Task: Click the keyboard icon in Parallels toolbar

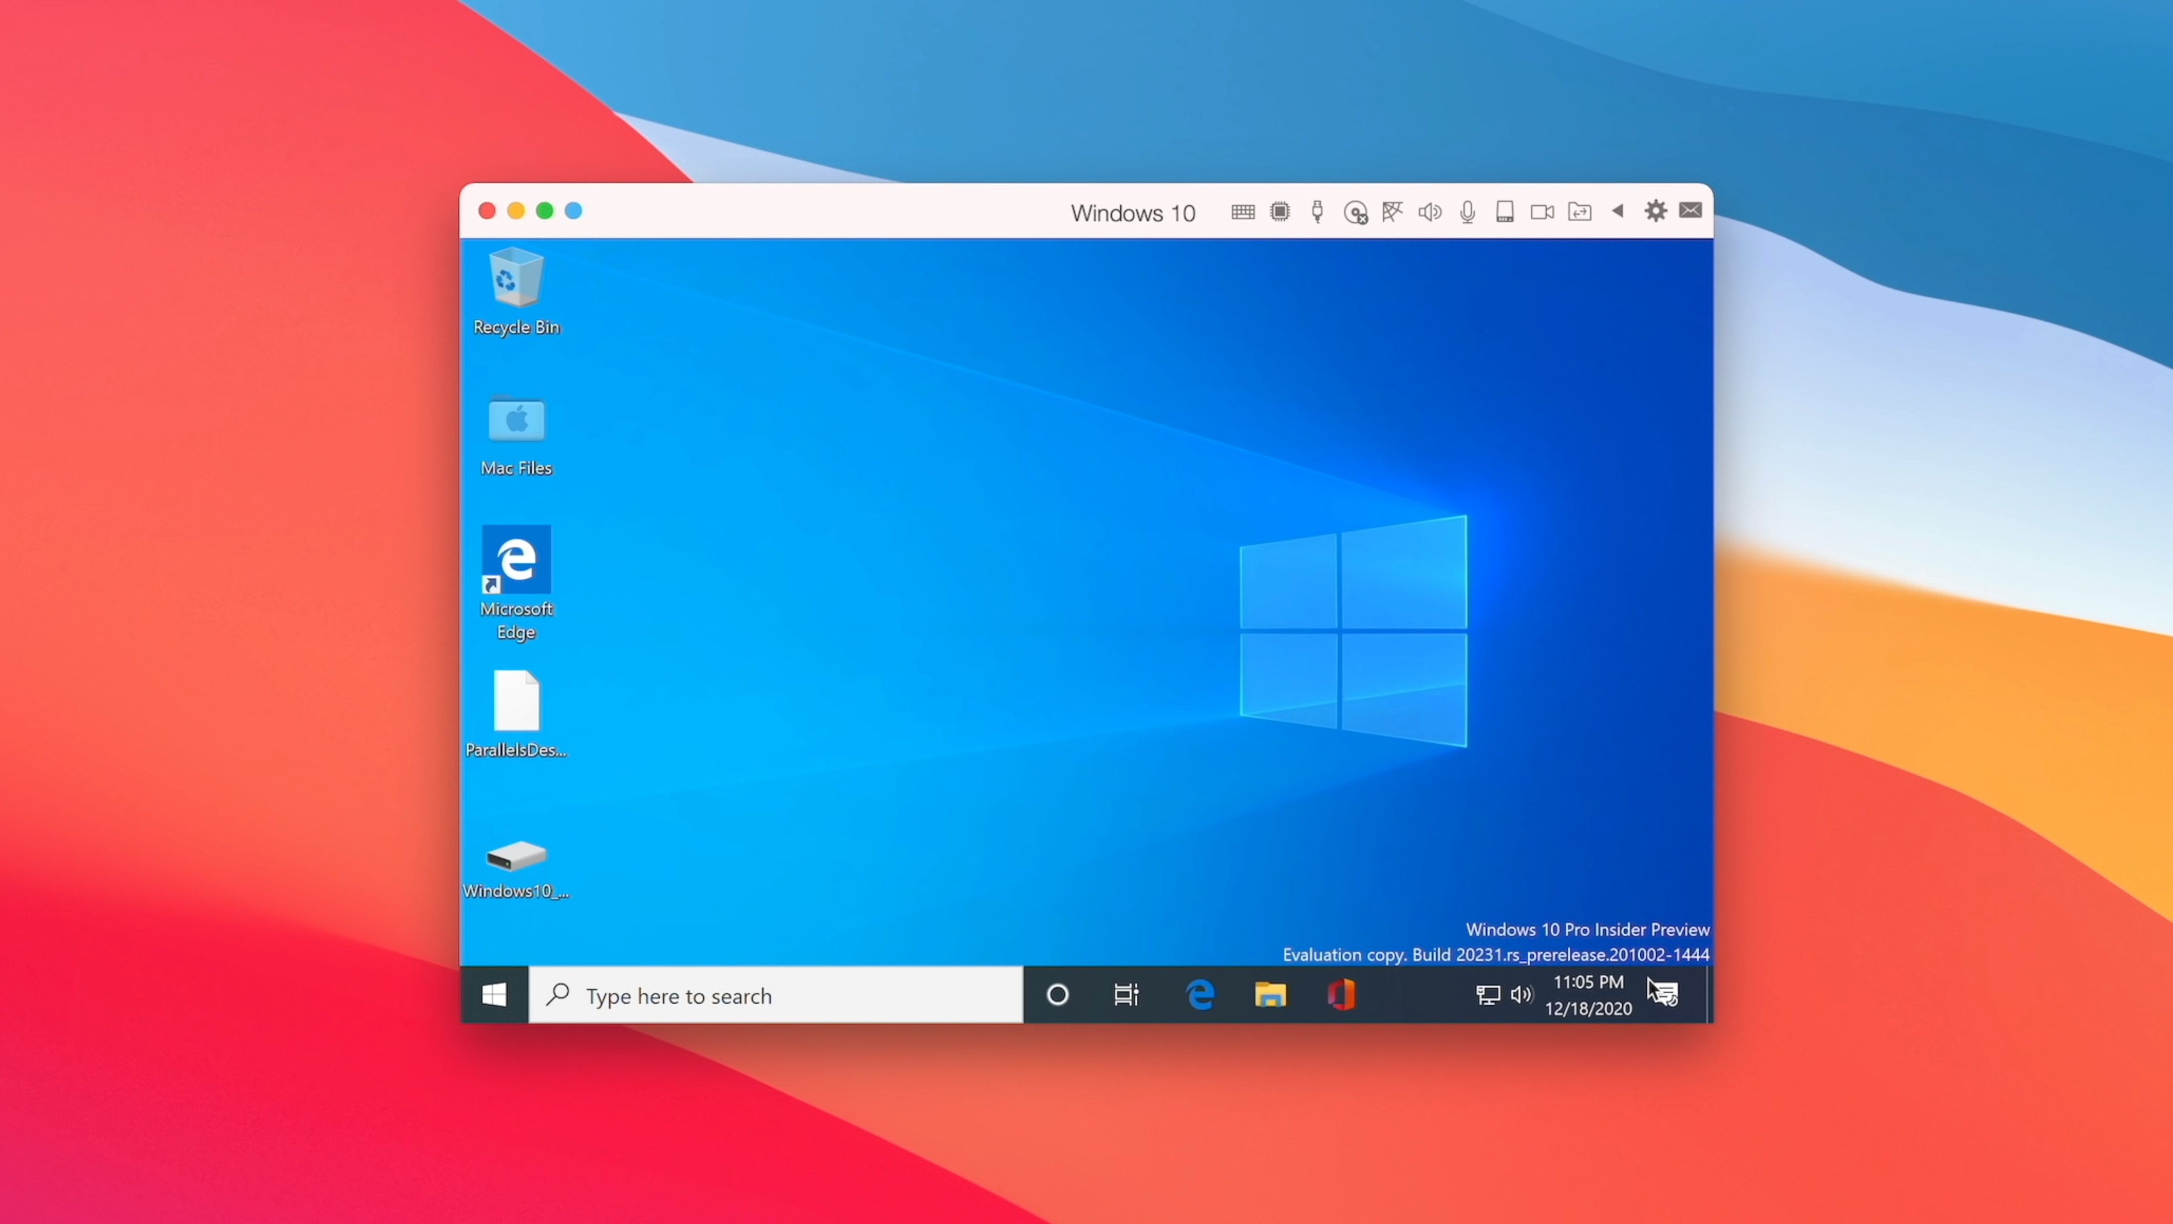Action: [1242, 211]
